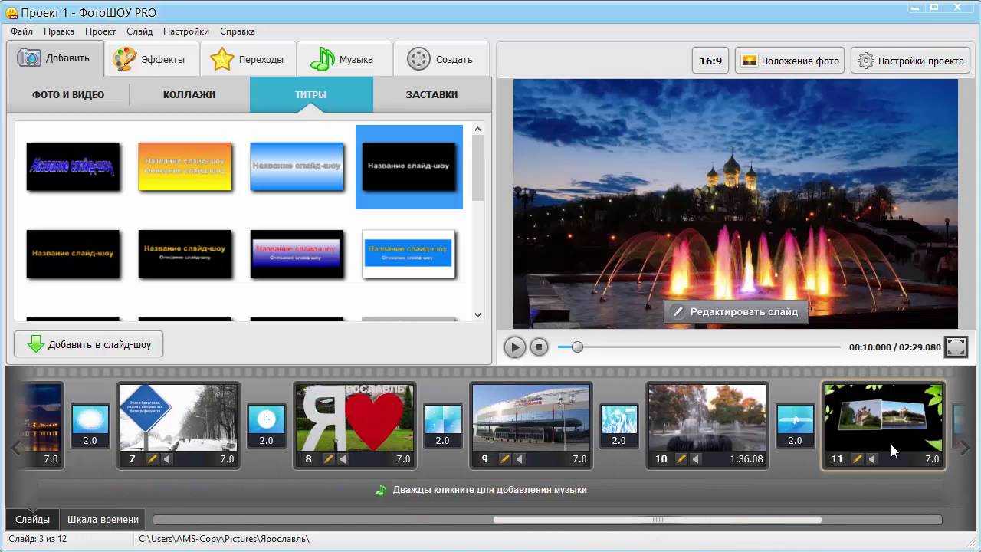This screenshot has width=981, height=552.
Task: Select the orange-yellow gradient title template
Action: pos(185,166)
